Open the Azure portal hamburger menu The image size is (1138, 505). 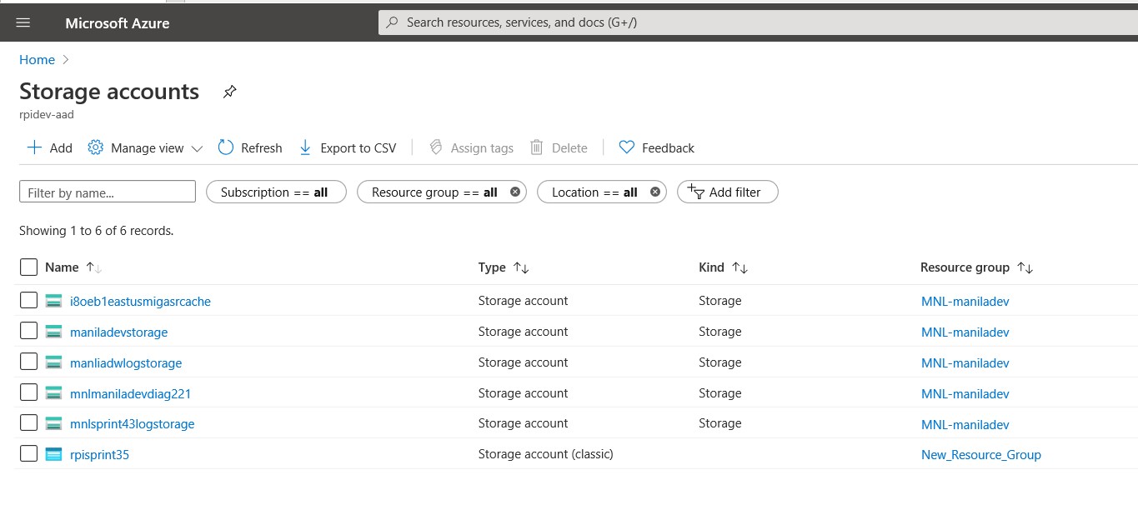(23, 23)
